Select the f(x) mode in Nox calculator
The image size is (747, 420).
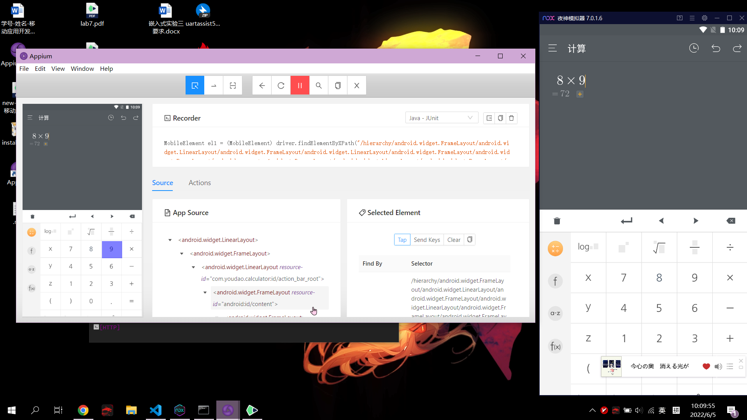[x=555, y=346]
